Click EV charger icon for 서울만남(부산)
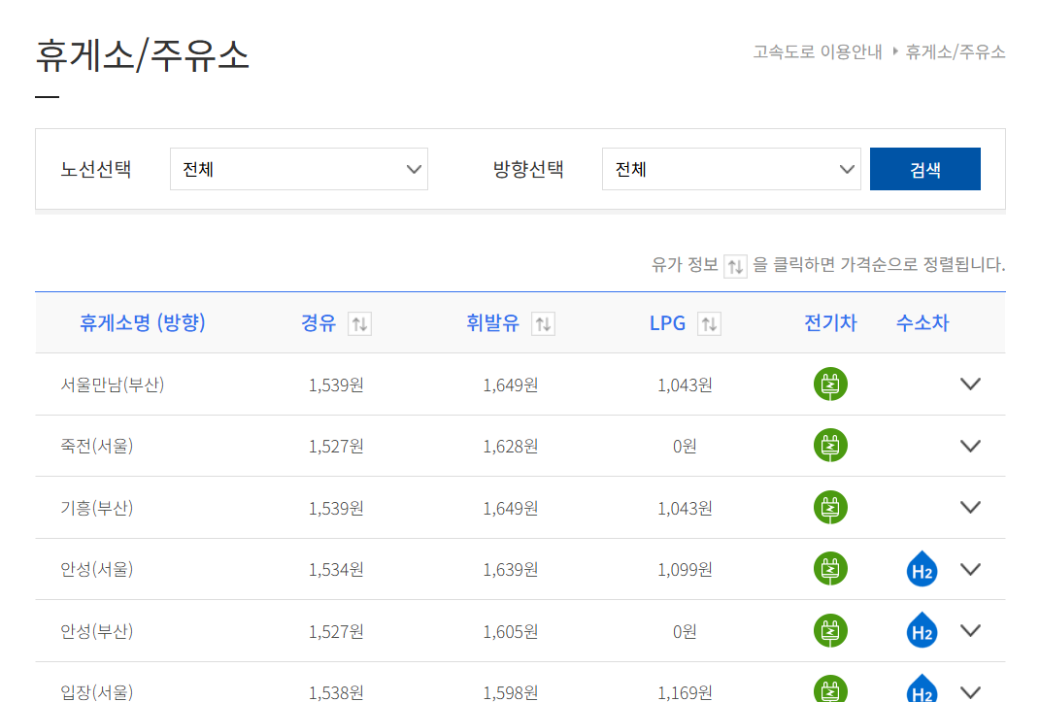 point(830,384)
